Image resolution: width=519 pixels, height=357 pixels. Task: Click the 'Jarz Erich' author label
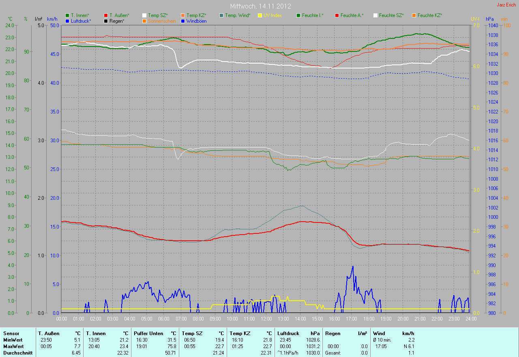(506, 5)
